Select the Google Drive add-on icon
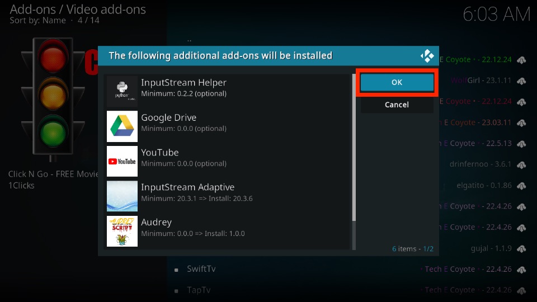Screen dimensions: 537x302 point(122,126)
